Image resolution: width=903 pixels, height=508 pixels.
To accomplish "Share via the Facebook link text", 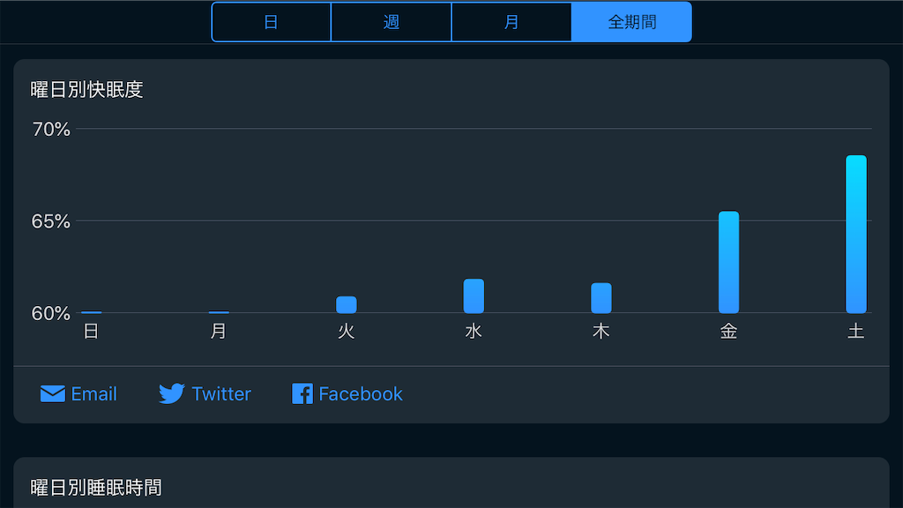I will 361,394.
